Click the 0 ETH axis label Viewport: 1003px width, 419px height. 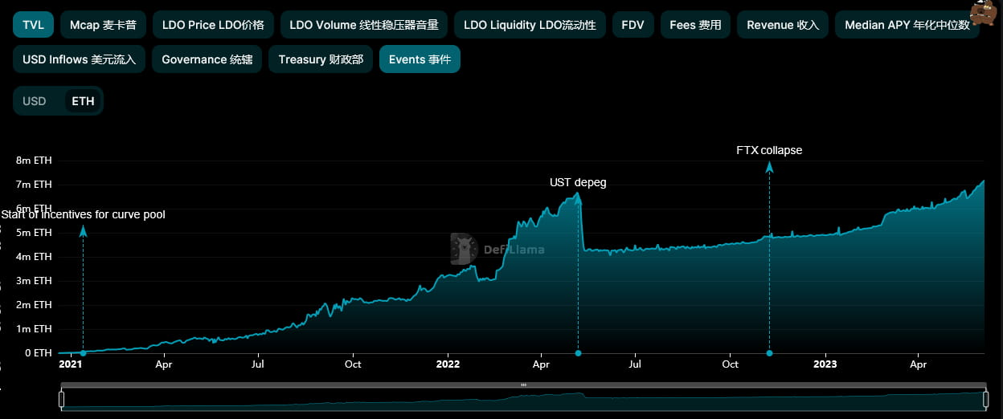pyautogui.click(x=37, y=353)
